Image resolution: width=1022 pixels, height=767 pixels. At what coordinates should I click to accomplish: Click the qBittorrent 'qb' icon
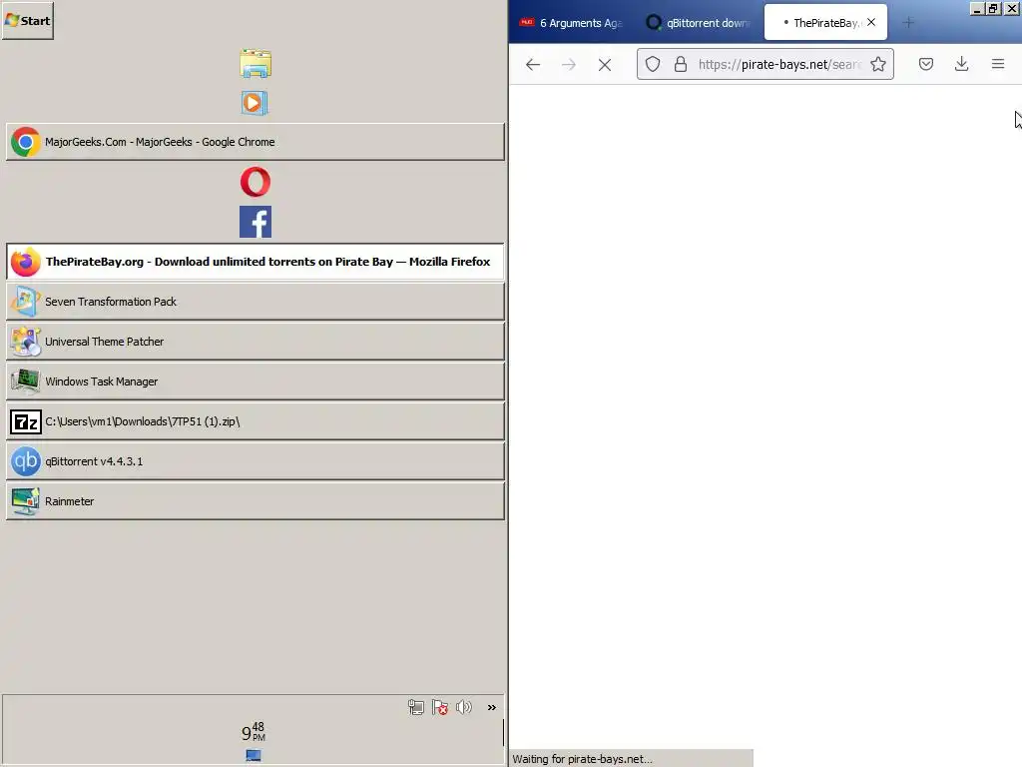point(25,461)
